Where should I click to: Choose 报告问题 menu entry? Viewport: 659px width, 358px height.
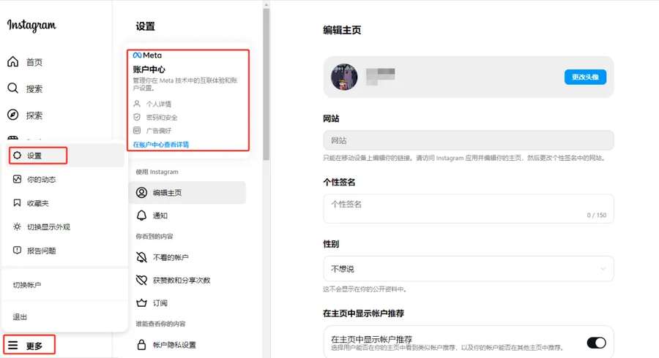tap(64, 251)
